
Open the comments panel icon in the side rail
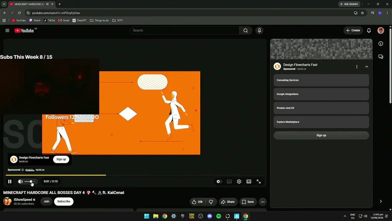point(381,57)
